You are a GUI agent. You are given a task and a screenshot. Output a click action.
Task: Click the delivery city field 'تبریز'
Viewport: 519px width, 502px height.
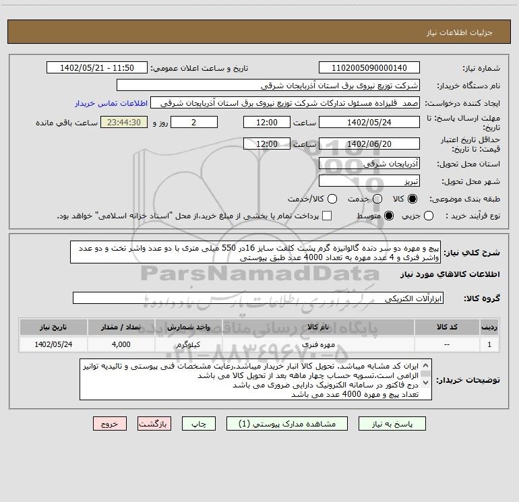tap(369, 181)
